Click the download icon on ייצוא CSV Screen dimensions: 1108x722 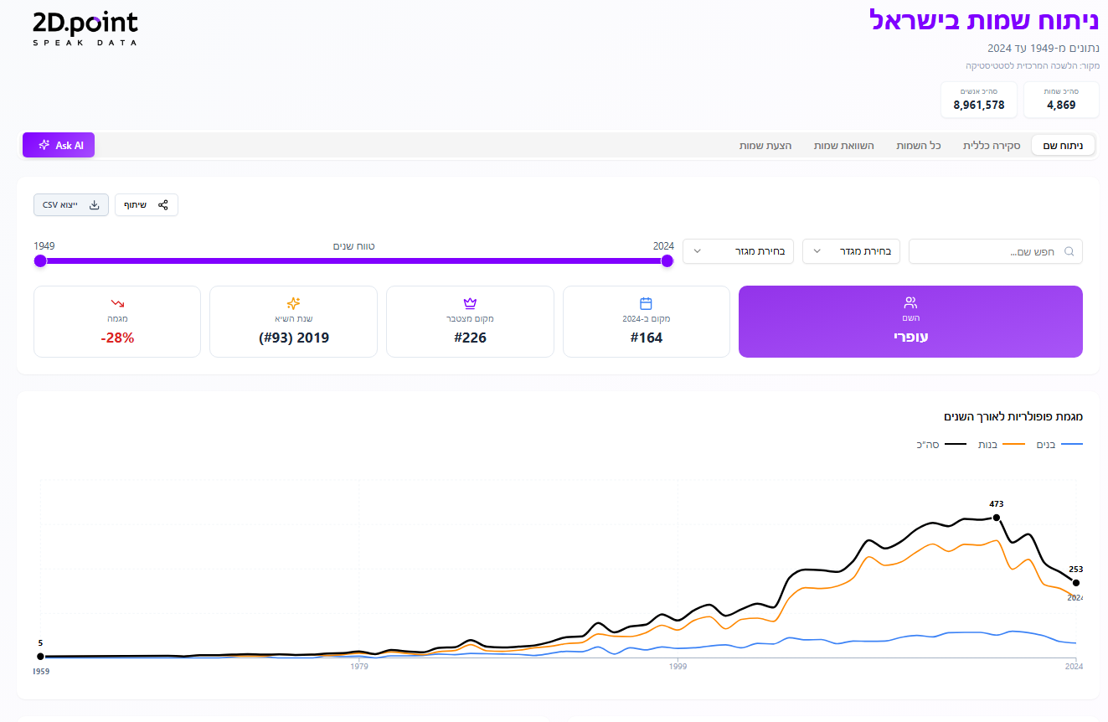[95, 205]
